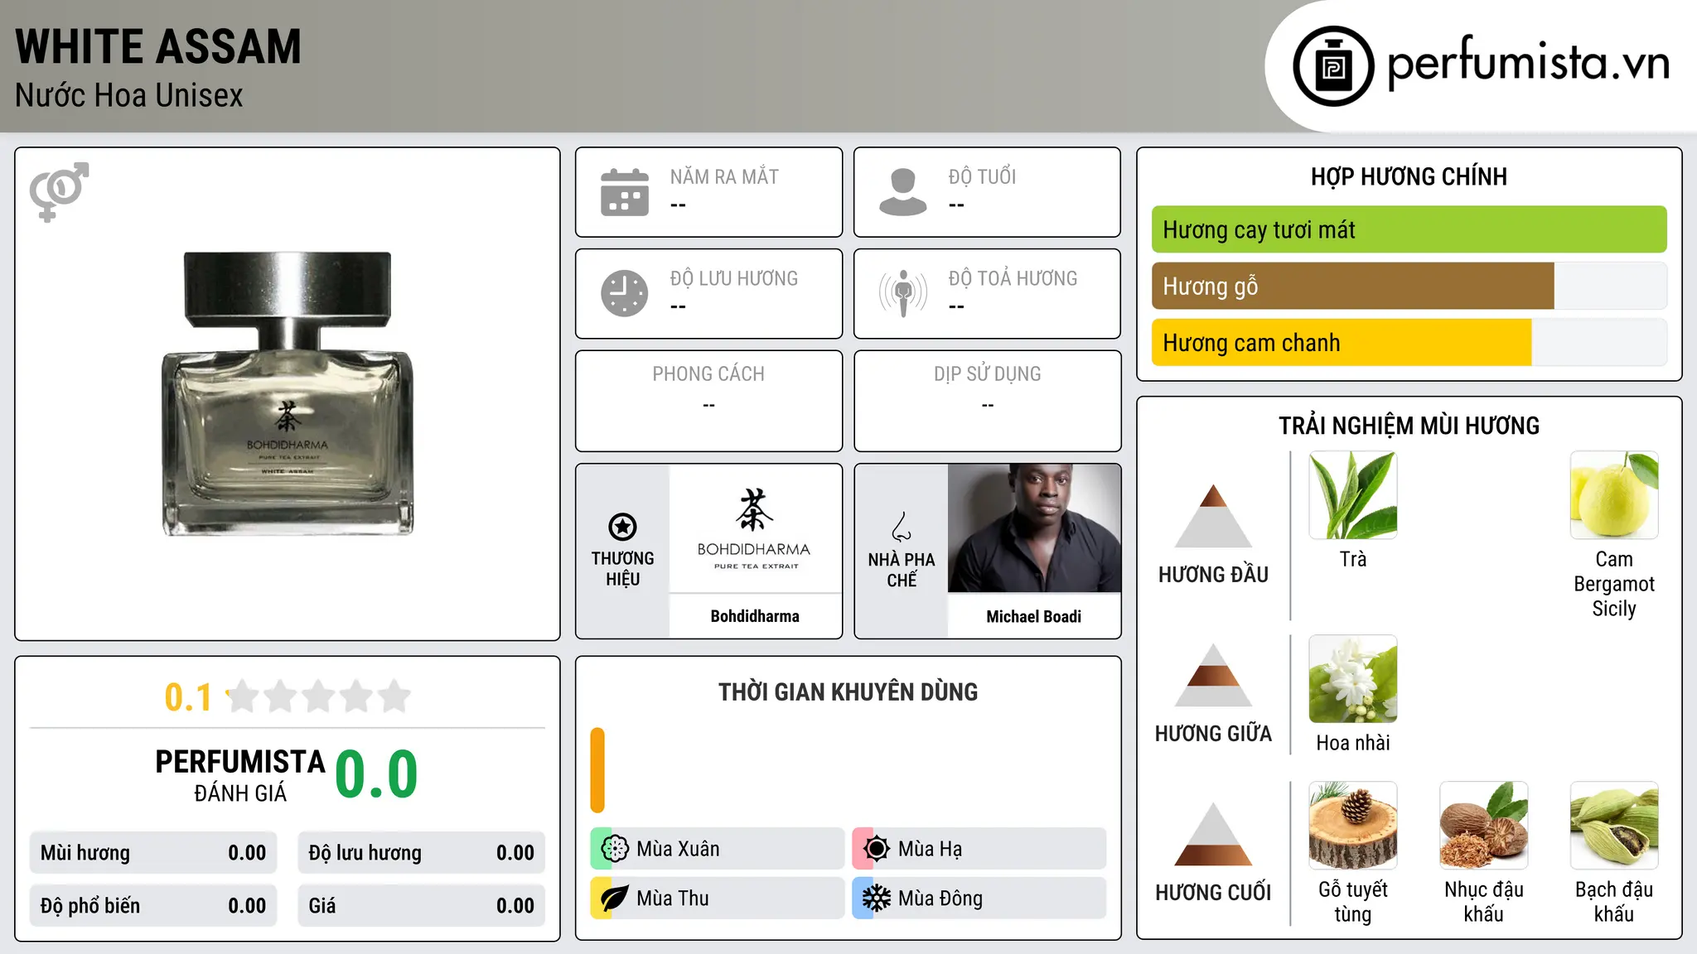Click the Độ lưu hương score row

pyautogui.click(x=421, y=853)
